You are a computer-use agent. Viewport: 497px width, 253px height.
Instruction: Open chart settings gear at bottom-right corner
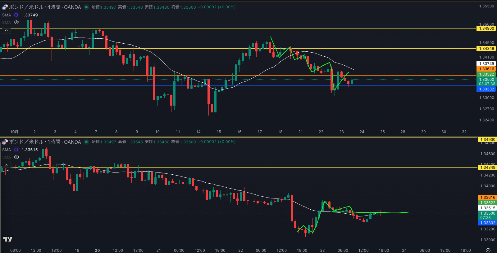pos(488,250)
